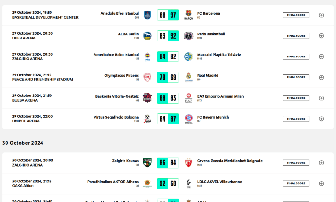Open the Fenerbahce Beko Istanbul team link
This screenshot has height=202, width=336.
[116, 55]
